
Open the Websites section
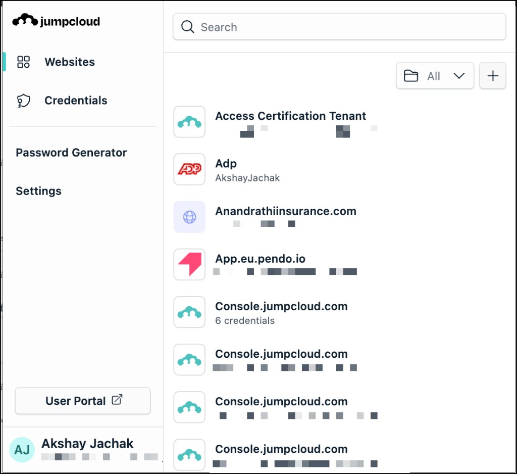[x=70, y=62]
